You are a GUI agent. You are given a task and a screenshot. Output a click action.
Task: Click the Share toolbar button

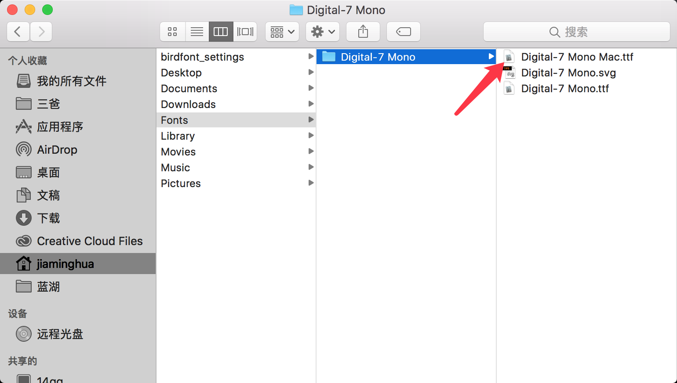pyautogui.click(x=363, y=32)
